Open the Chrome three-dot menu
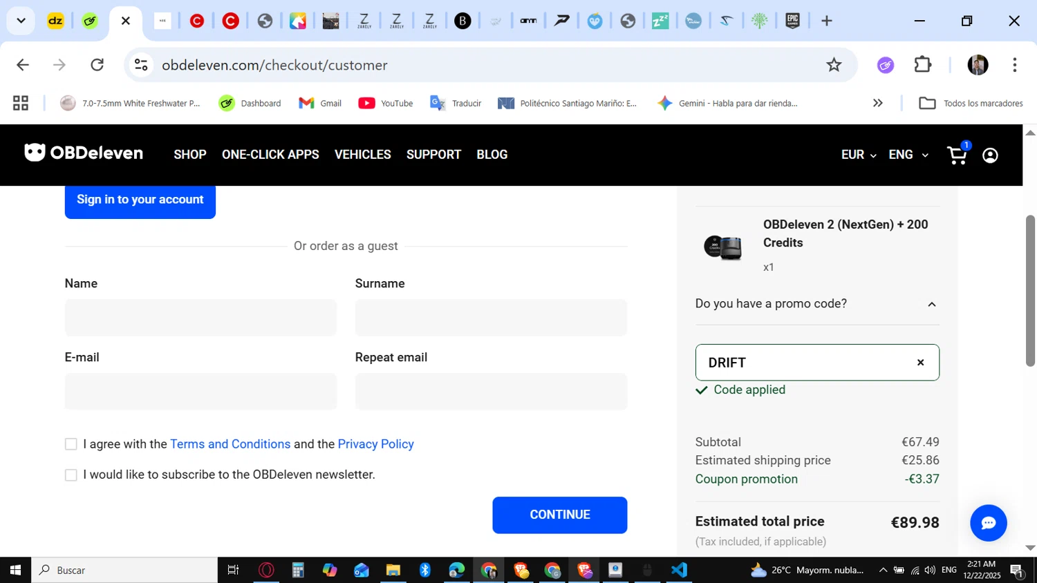Viewport: 1037px width, 583px height. 1014,65
